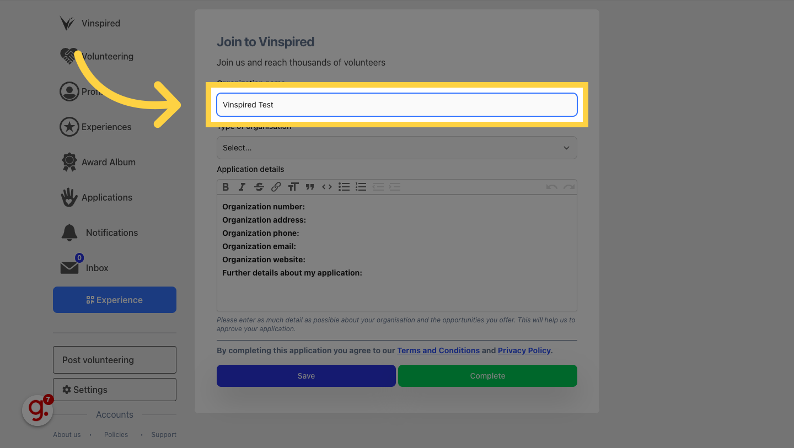This screenshot has width=794, height=448.
Task: Click the 'Organization number:' line
Action: tap(264, 207)
